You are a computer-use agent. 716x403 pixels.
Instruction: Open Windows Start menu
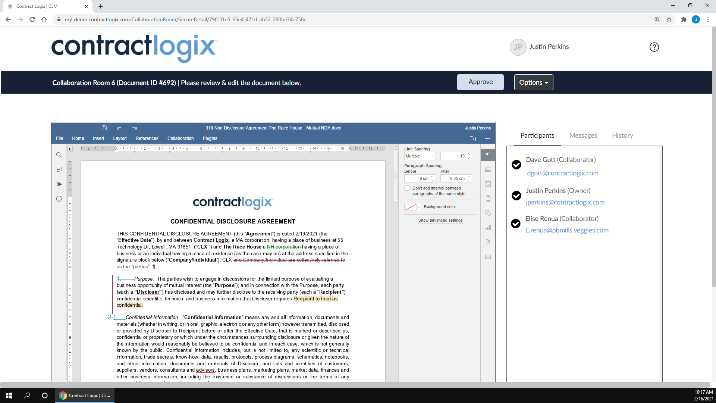(9, 396)
